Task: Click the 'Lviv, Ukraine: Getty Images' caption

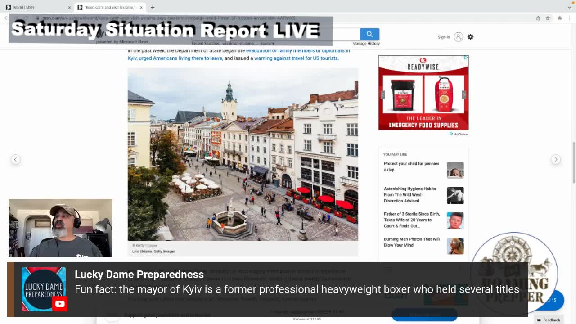Action: [153, 251]
